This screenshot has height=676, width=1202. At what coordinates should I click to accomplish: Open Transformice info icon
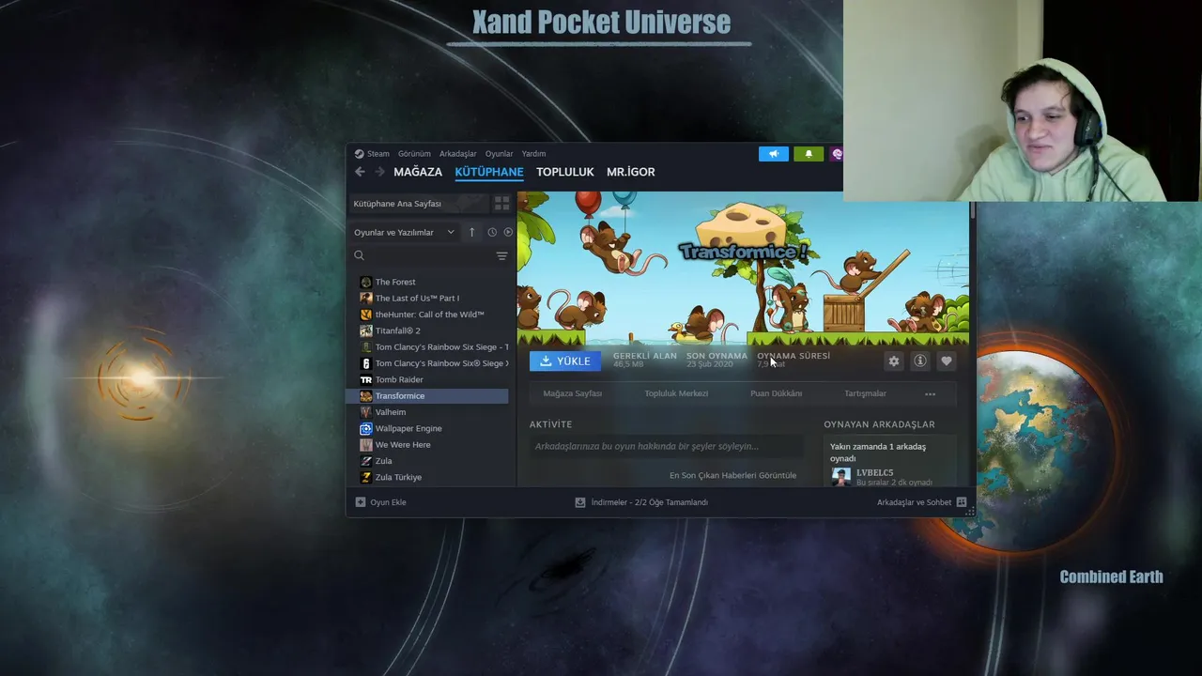click(920, 361)
